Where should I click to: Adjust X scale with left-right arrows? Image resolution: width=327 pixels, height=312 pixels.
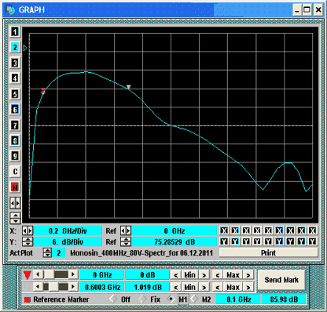coord(28,231)
